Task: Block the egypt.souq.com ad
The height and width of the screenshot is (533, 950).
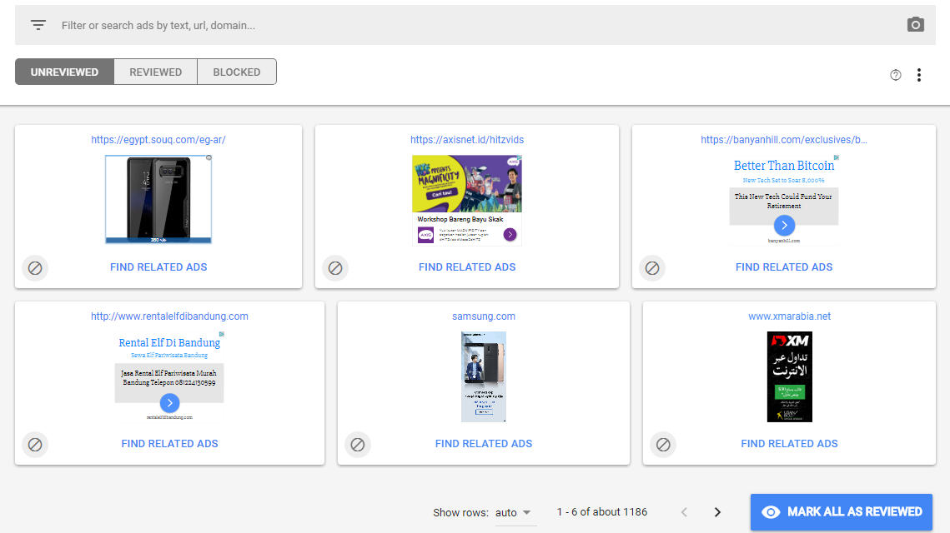Action: [x=34, y=268]
